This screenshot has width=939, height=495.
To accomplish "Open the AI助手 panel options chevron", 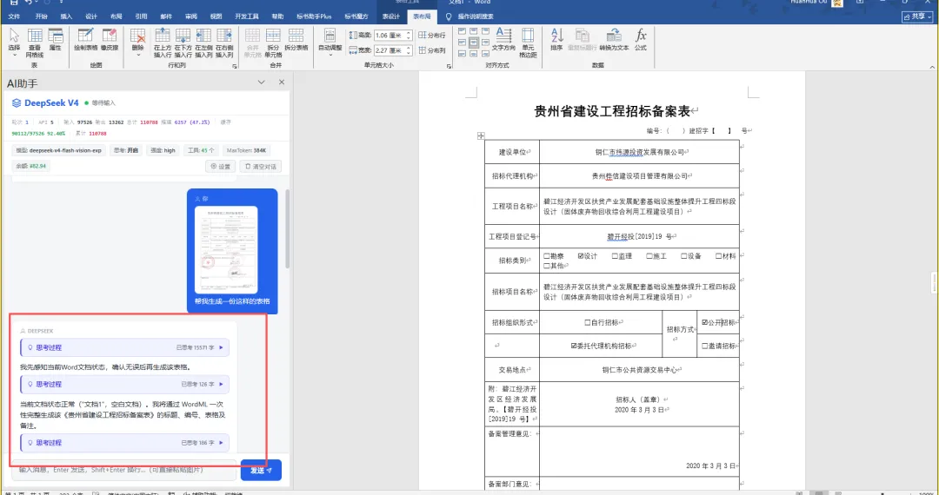I will 261,82.
